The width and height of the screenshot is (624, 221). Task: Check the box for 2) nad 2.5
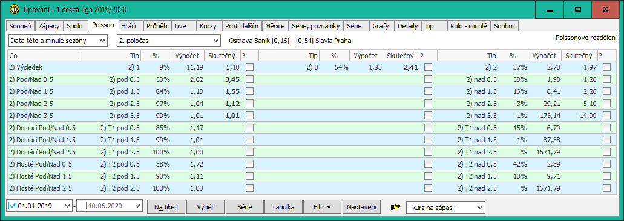click(606, 103)
